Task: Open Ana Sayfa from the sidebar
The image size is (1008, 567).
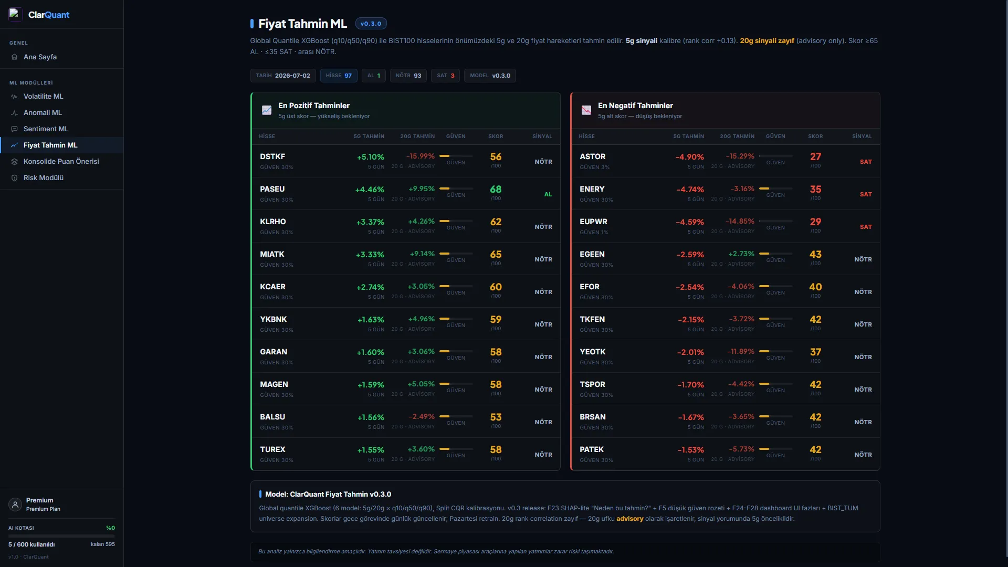Action: point(61,57)
